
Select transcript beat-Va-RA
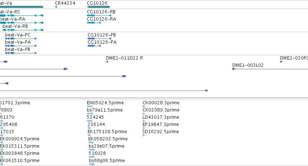point(13,19)
